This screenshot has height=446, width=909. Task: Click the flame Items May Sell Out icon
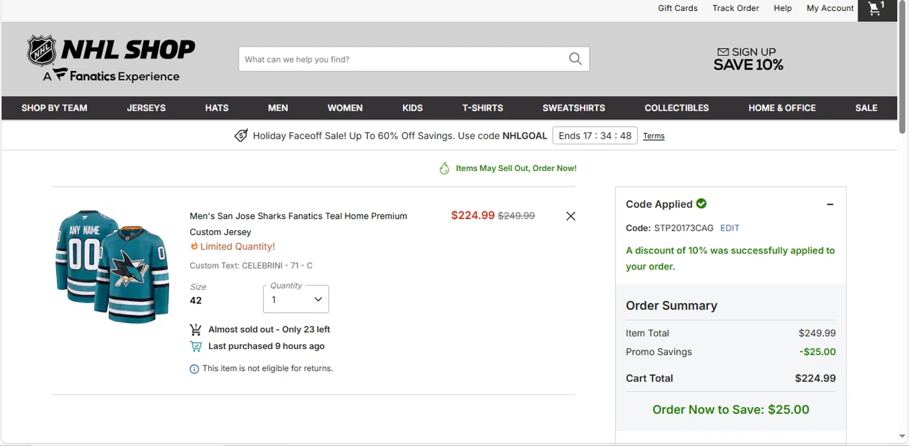445,168
